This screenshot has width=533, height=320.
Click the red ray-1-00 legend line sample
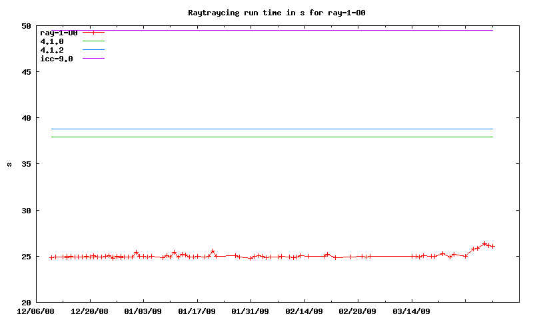click(94, 33)
